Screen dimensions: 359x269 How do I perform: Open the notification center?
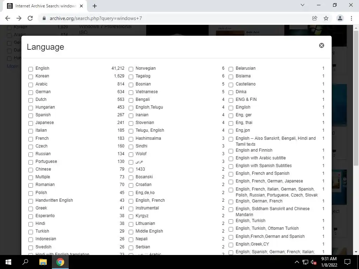(x=347, y=262)
